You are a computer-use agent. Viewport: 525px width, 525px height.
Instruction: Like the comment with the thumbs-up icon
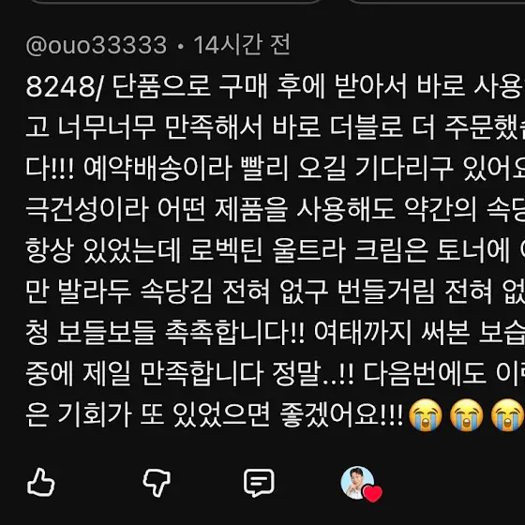click(41, 482)
